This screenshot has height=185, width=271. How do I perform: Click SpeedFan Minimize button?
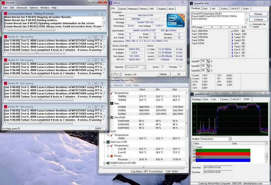258,14
